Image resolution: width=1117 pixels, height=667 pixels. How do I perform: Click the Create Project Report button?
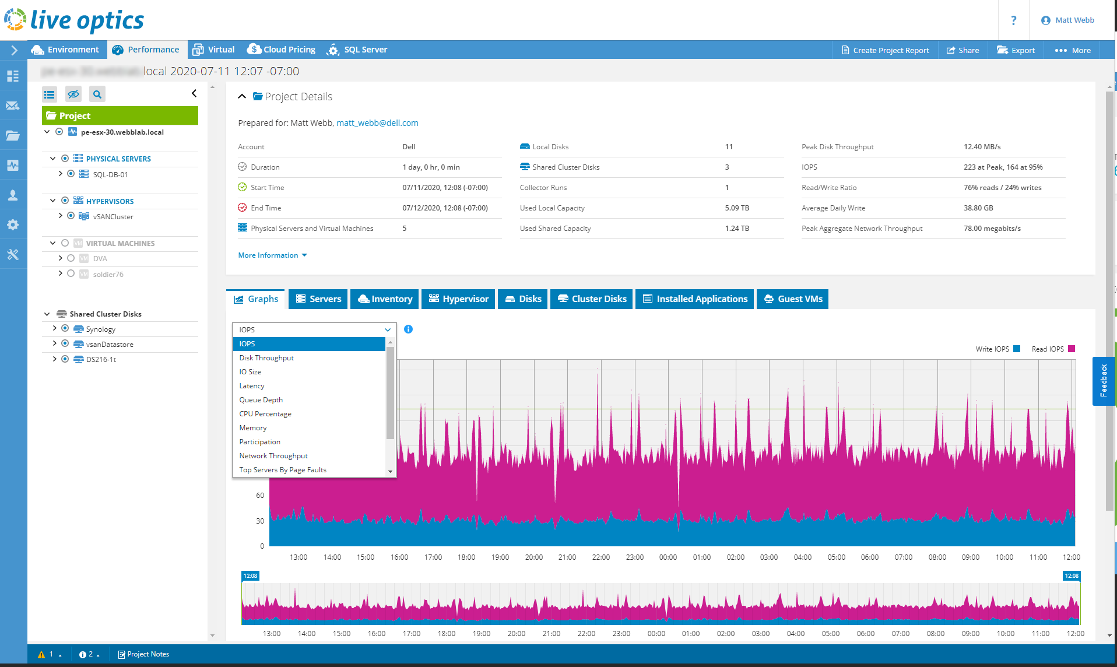pyautogui.click(x=885, y=50)
